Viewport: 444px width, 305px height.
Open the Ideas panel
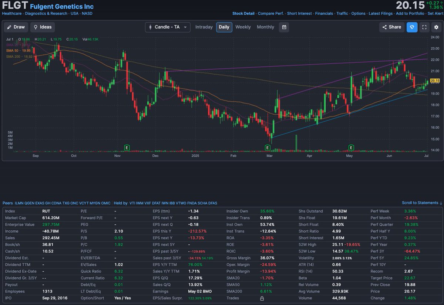[43, 27]
